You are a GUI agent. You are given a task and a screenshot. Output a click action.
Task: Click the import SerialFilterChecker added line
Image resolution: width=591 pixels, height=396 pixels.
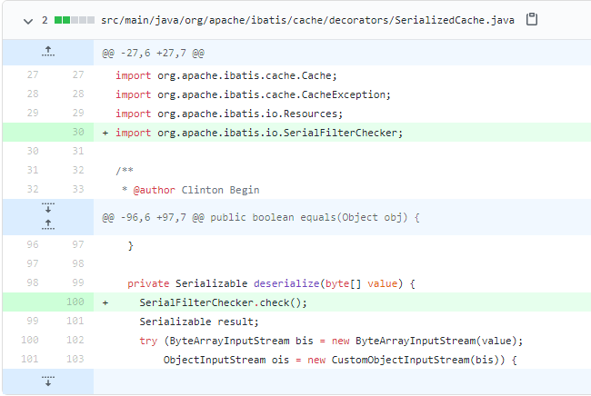coord(258,132)
